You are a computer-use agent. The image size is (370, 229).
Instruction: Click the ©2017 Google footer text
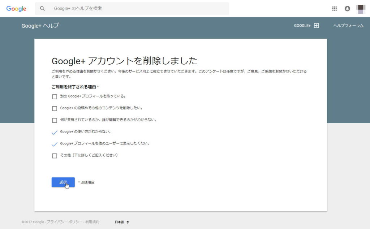point(33,222)
